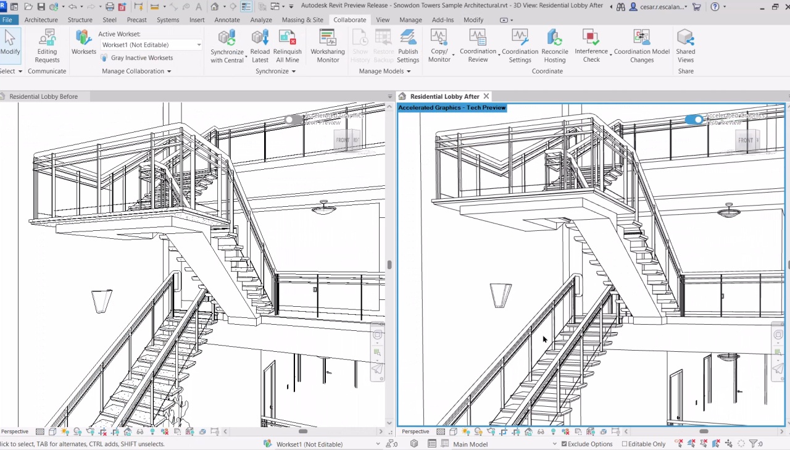Uncheck Exclude Options checkbox
This screenshot has width=790, height=450.
tap(563, 444)
